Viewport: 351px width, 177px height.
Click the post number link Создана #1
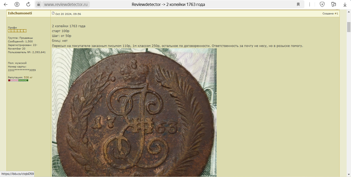(330, 14)
